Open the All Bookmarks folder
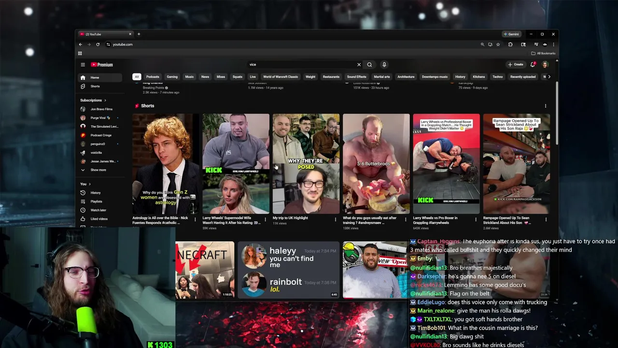 (x=543, y=53)
